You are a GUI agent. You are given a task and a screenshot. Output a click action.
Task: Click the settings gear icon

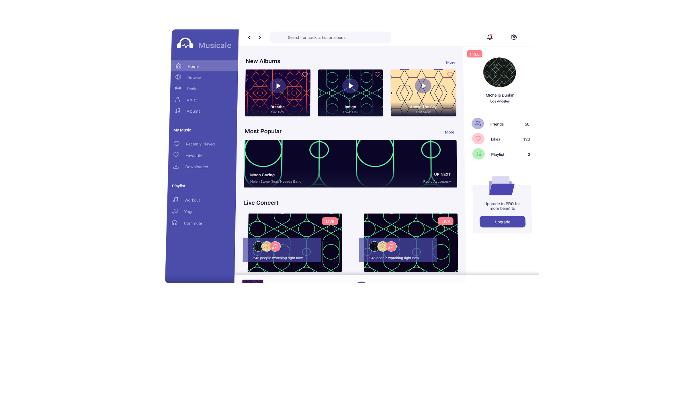(x=513, y=37)
